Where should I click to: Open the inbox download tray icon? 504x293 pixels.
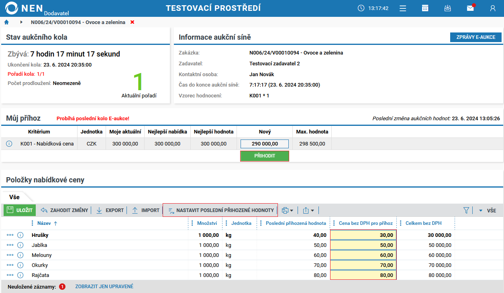[448, 8]
